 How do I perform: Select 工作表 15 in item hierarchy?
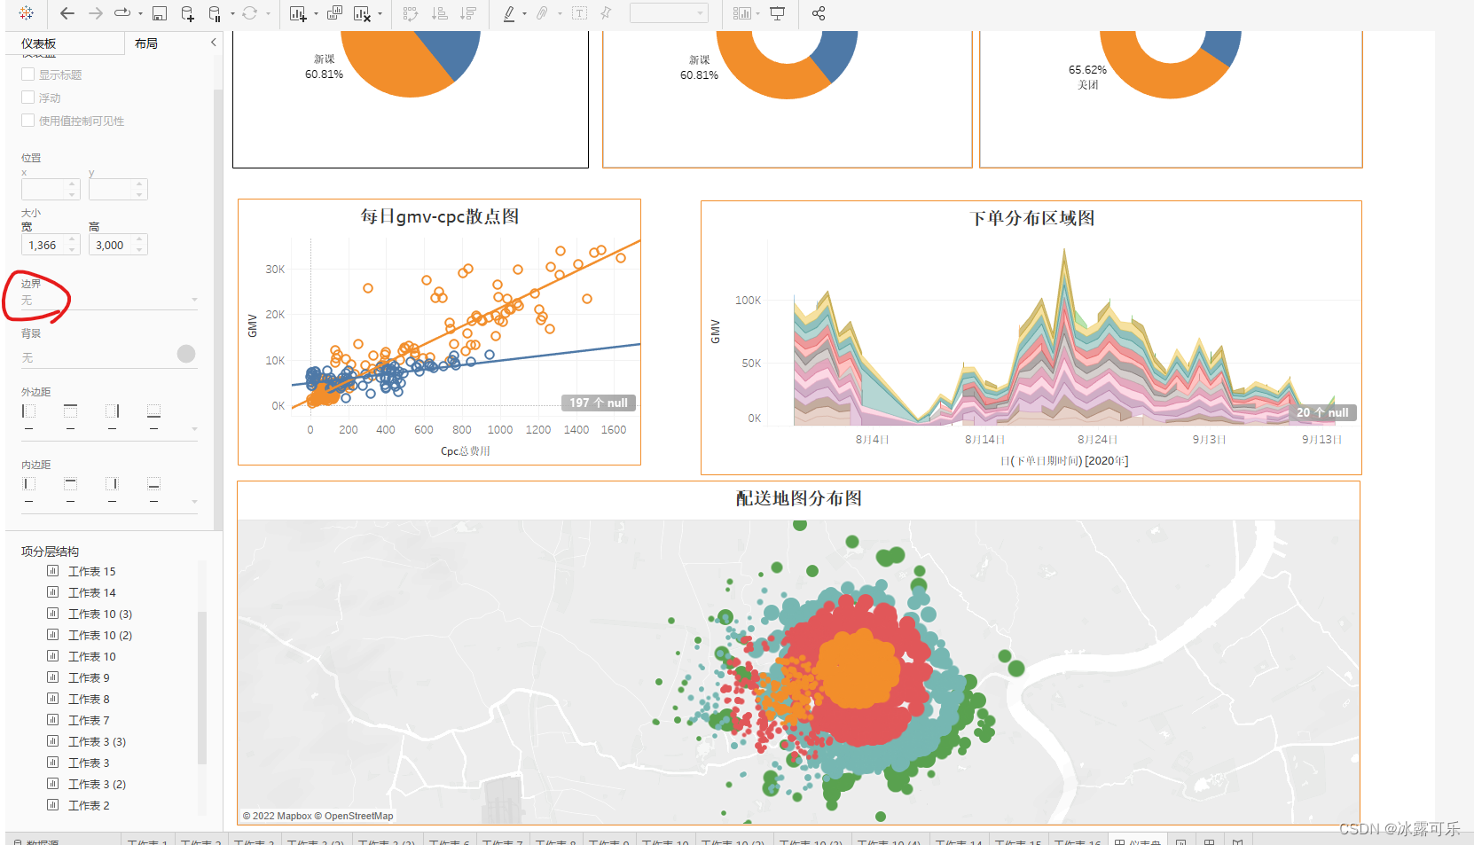point(92,572)
